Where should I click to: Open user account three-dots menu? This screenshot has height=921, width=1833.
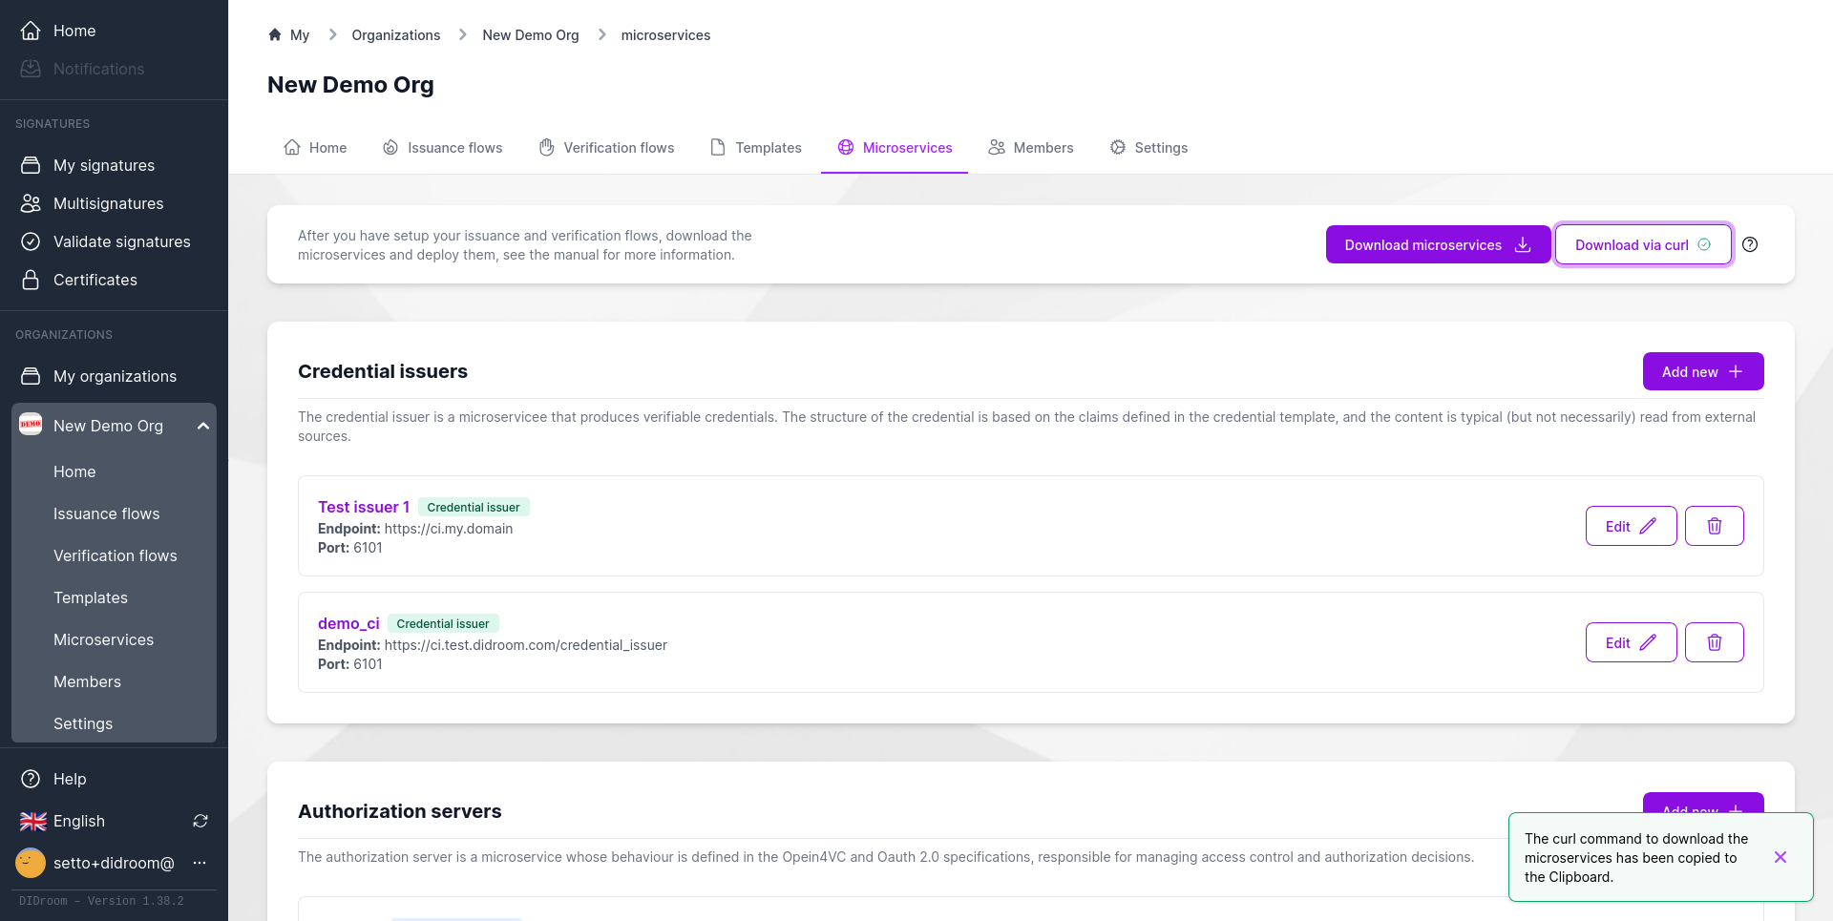(200, 863)
